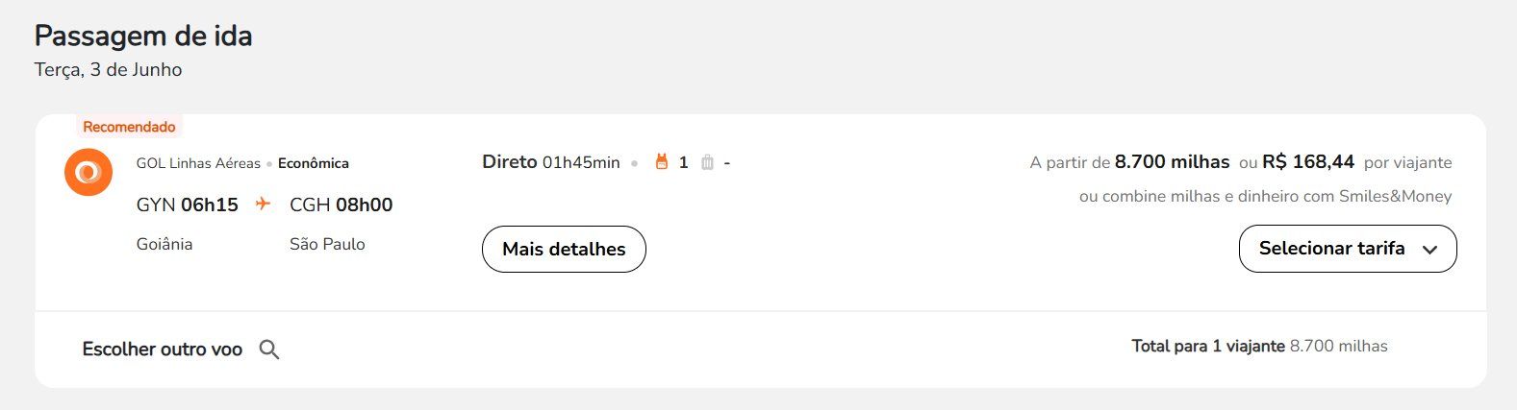
Task: Click the gray checked suitcase icon
Action: (707, 162)
